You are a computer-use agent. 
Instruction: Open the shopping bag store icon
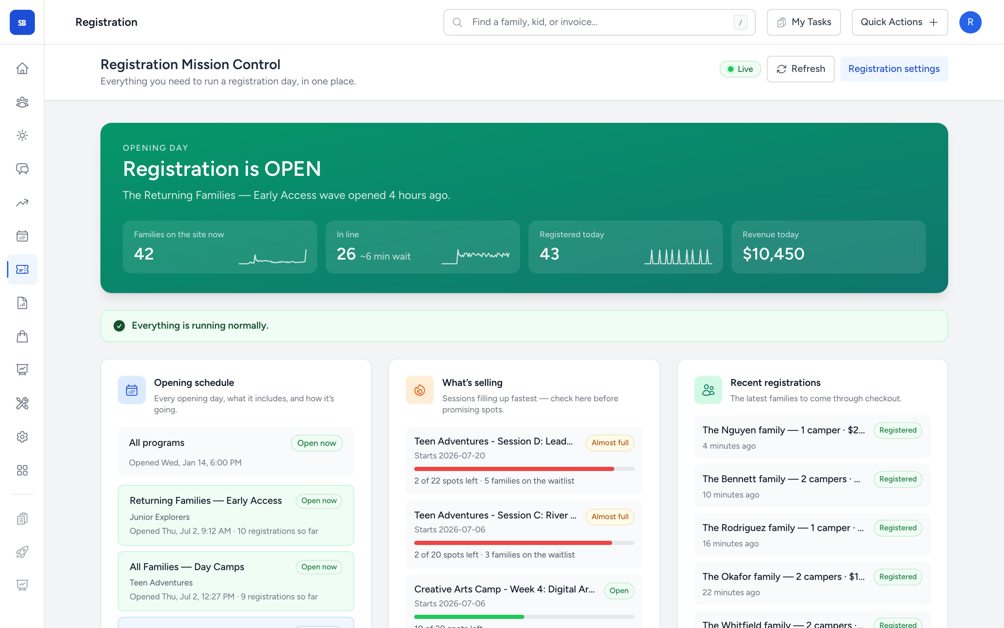tap(22, 336)
